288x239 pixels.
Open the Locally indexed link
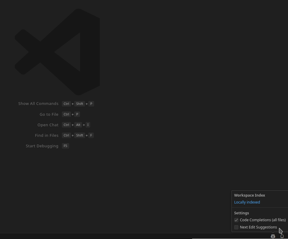247,202
